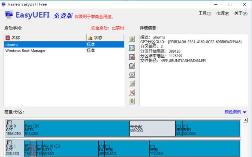Minimize the EasyUEFI window

(216, 4)
